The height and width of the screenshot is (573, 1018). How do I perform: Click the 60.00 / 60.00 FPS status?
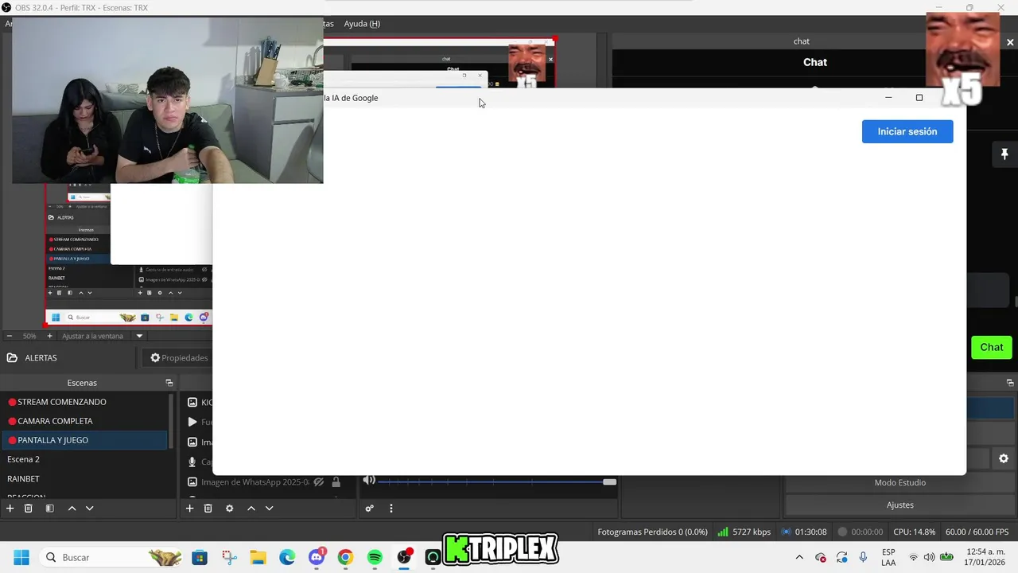coord(977,532)
